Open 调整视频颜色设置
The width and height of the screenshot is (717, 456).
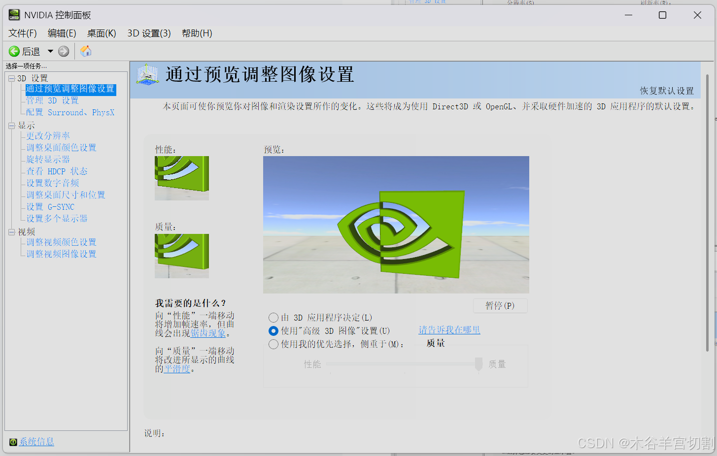[x=61, y=242]
